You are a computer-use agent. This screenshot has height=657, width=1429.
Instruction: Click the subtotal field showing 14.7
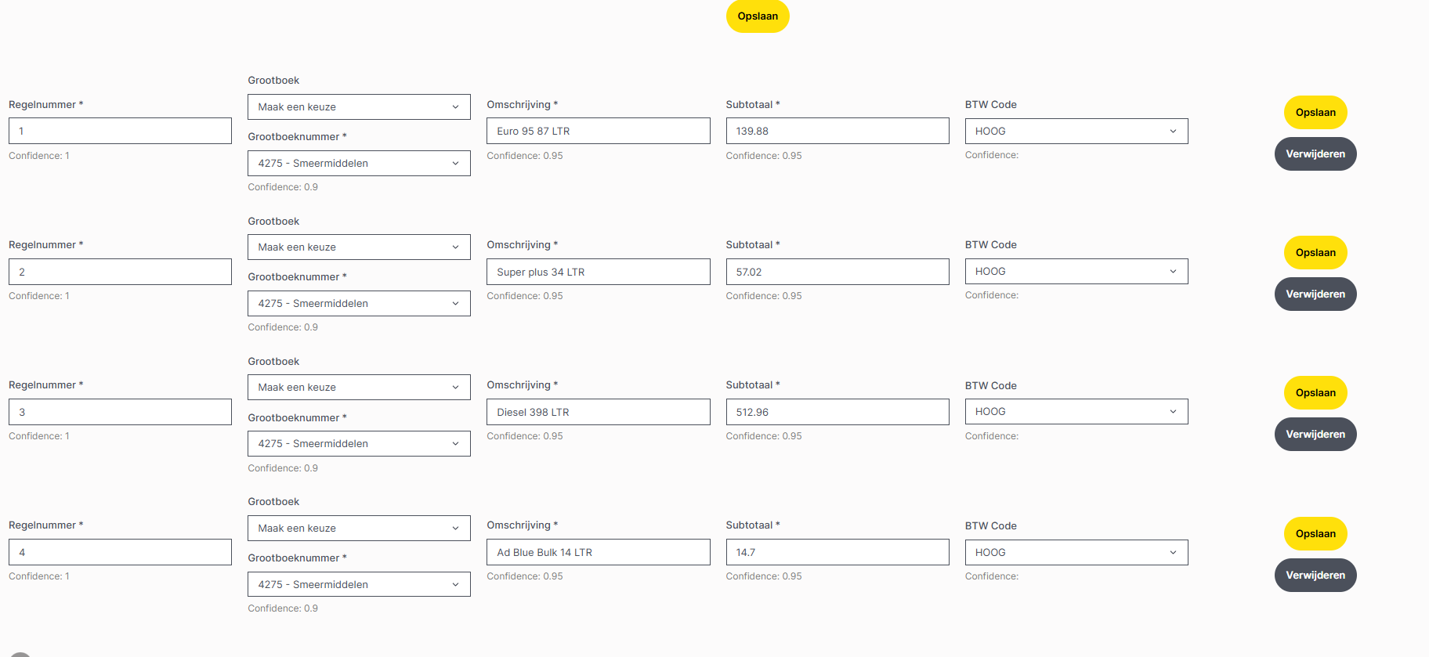(837, 553)
